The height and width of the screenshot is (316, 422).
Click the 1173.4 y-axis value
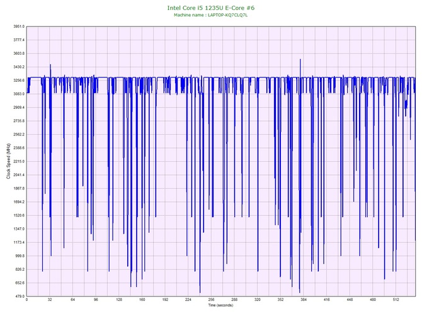coord(19,242)
